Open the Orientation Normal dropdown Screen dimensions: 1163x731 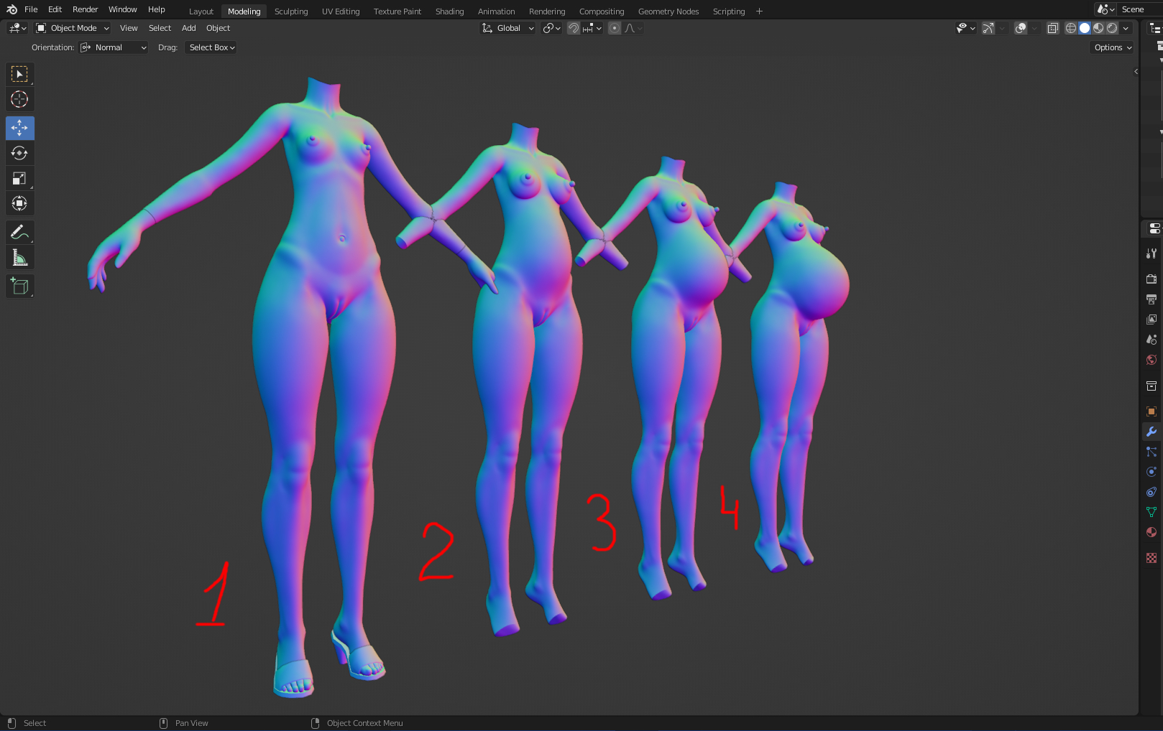[x=114, y=47]
